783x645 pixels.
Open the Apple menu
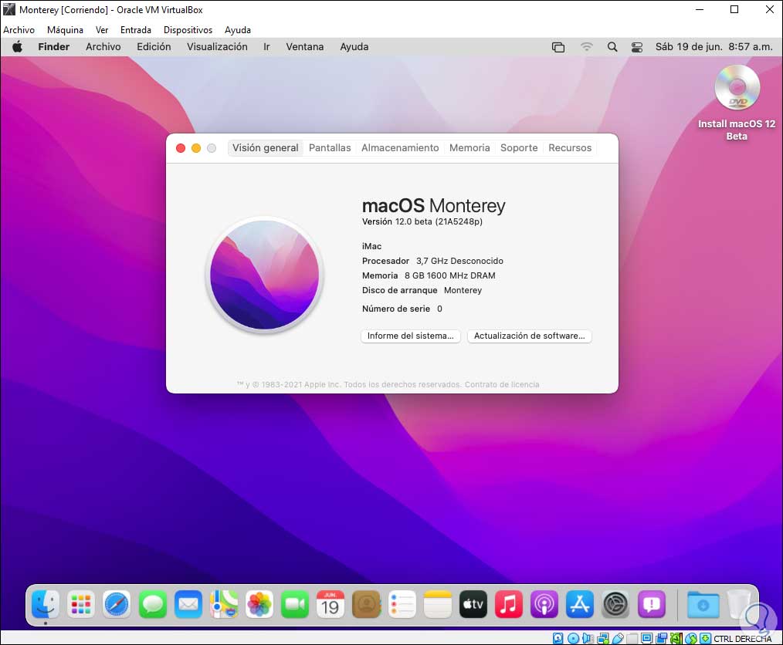click(x=18, y=47)
